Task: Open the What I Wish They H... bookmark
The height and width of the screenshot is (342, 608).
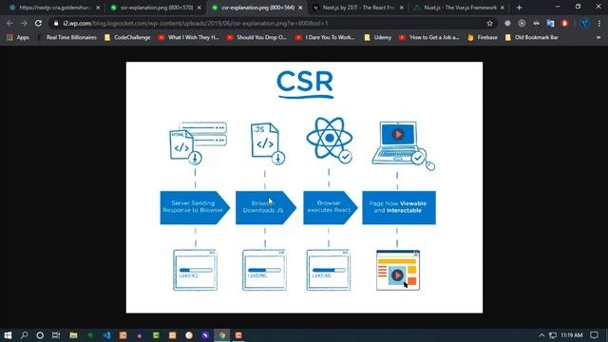Action: tap(188, 38)
